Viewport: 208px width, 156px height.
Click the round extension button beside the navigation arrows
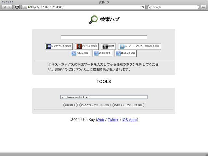point(17,7)
